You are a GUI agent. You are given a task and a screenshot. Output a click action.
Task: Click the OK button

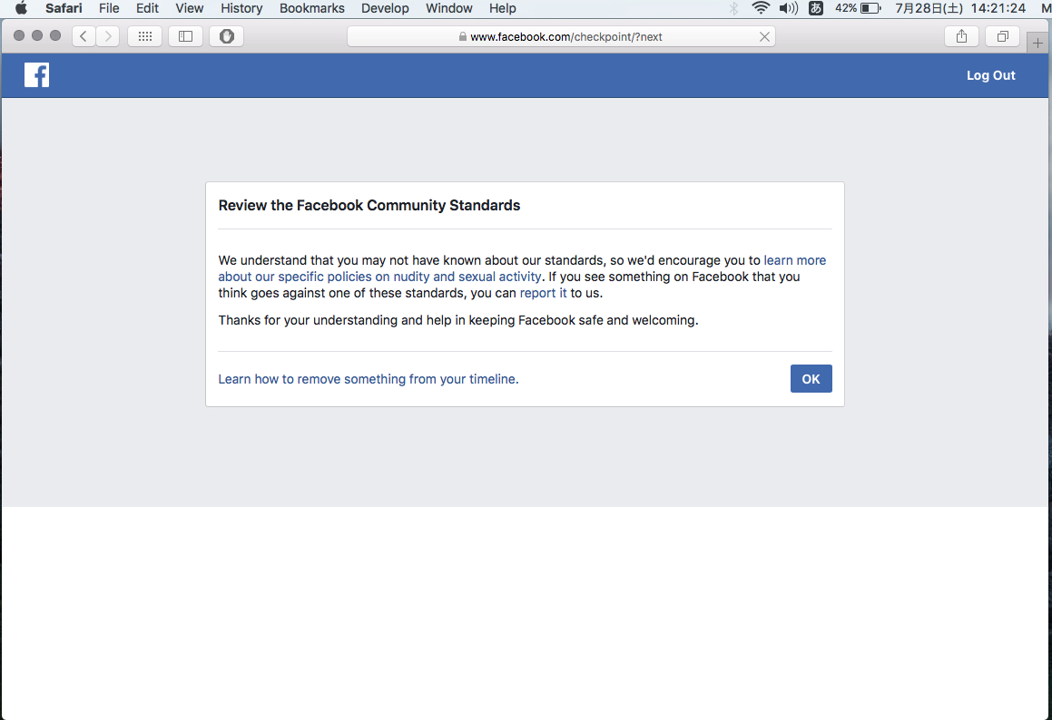click(x=811, y=379)
